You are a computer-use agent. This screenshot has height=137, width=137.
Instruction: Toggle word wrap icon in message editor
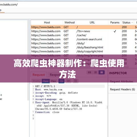pos(61,81)
